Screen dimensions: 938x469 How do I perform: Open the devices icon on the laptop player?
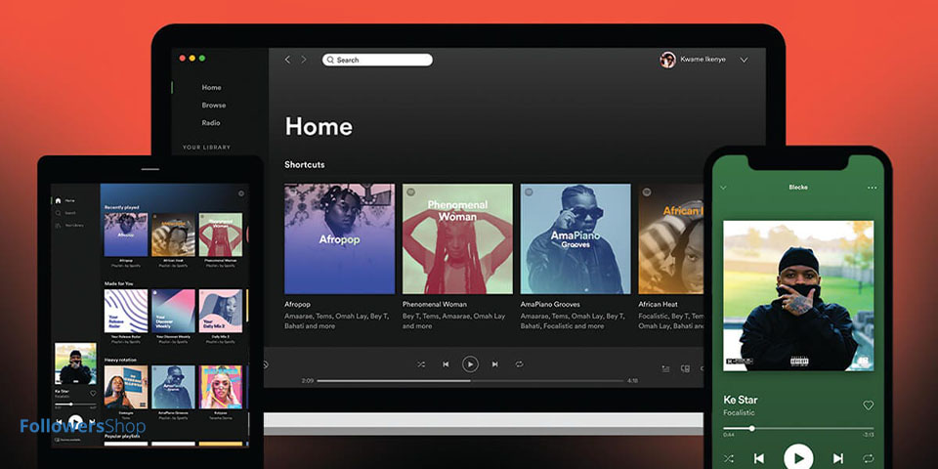tap(686, 368)
